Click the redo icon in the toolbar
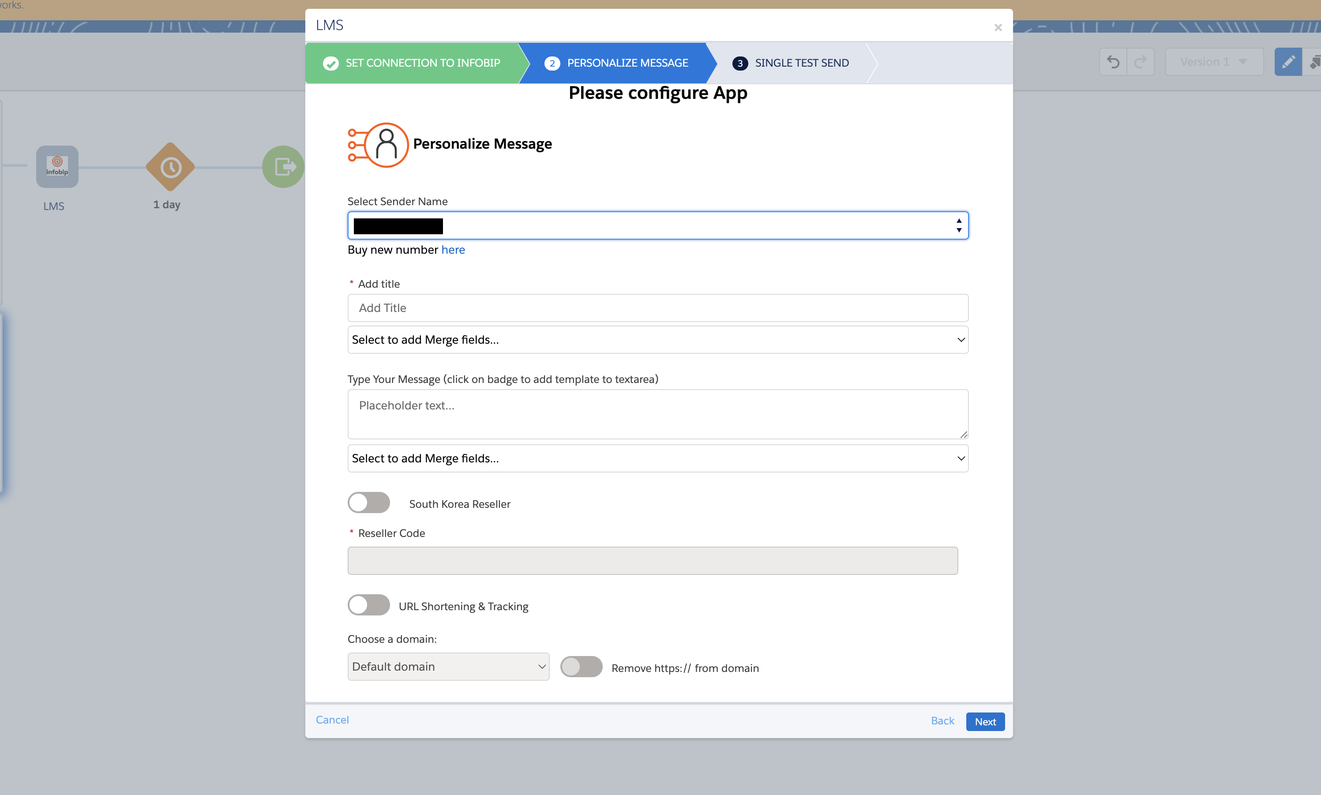 (1141, 62)
